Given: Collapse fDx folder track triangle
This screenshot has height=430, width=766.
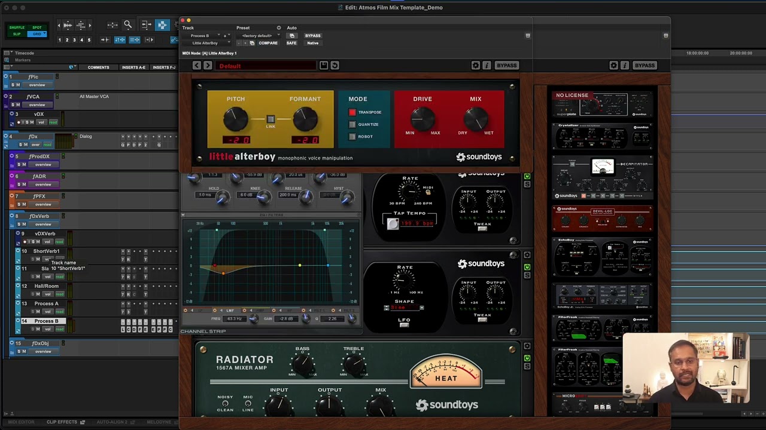Looking at the screenshot, I should (5, 137).
